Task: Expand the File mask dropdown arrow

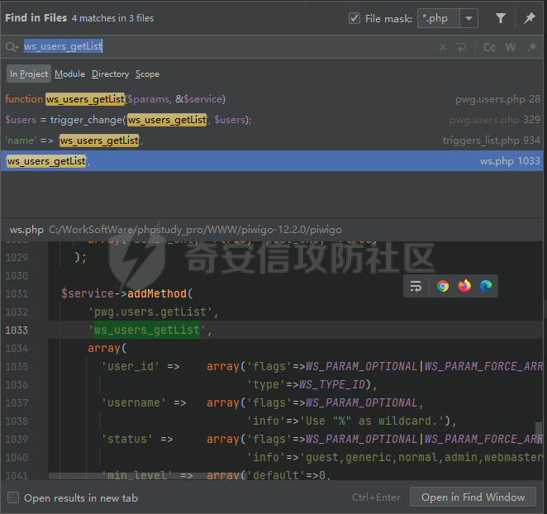Action: [x=469, y=18]
